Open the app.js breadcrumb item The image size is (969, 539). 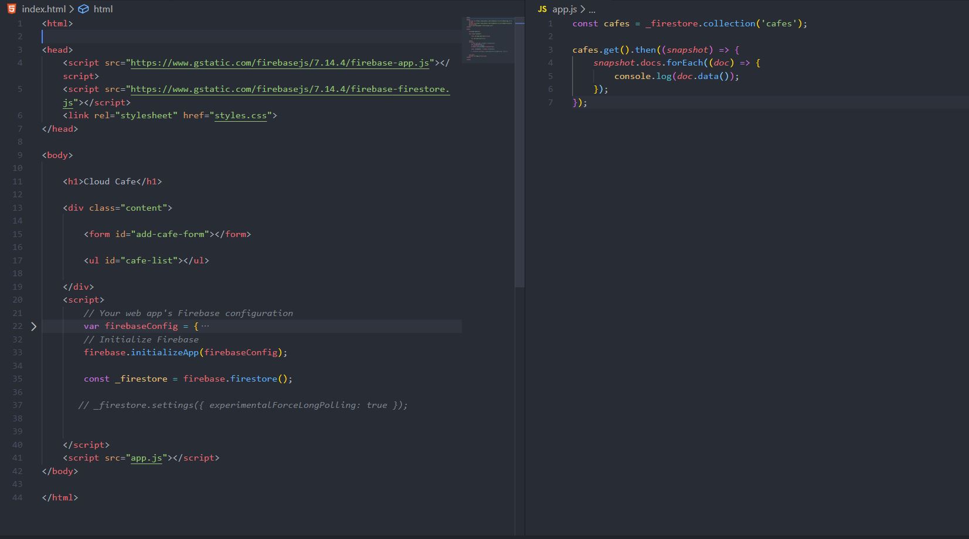(x=565, y=9)
